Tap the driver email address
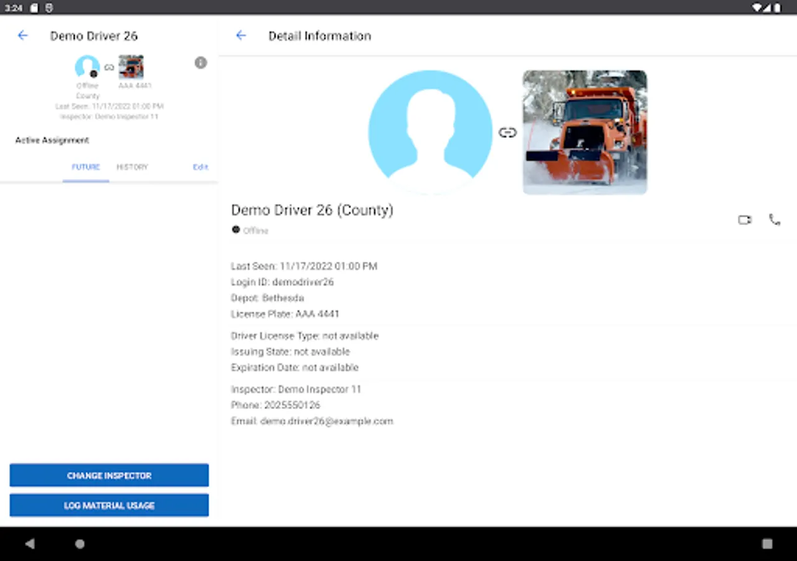 coord(326,421)
